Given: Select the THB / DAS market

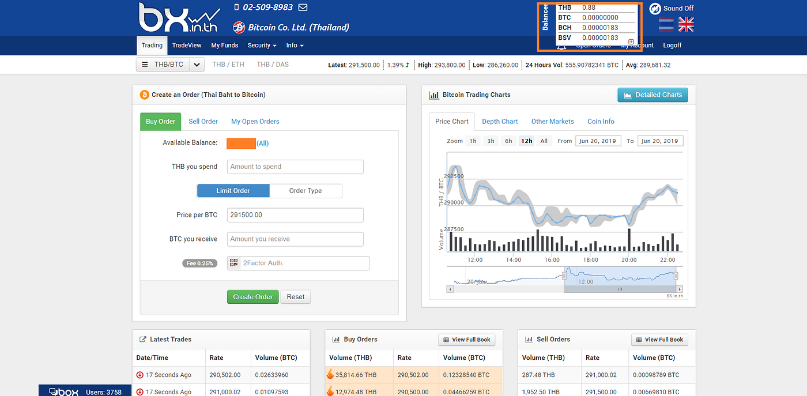Looking at the screenshot, I should pyautogui.click(x=273, y=65).
